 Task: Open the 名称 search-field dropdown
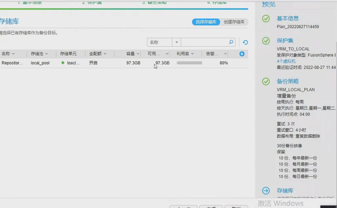pos(176,42)
